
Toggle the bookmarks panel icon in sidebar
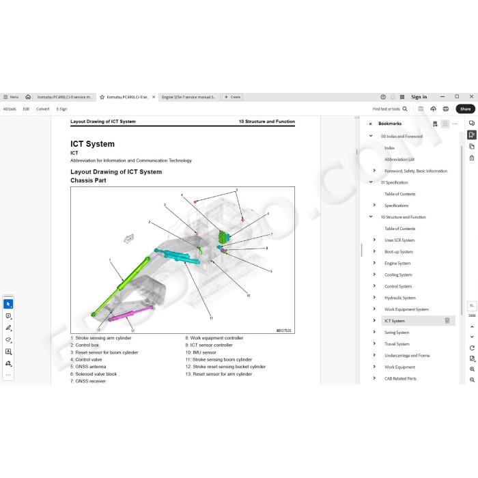(472, 135)
